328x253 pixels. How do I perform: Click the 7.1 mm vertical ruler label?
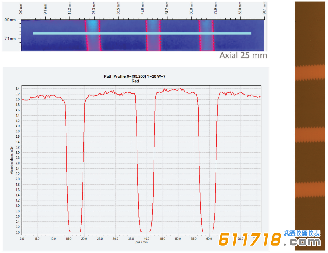(x=11, y=39)
